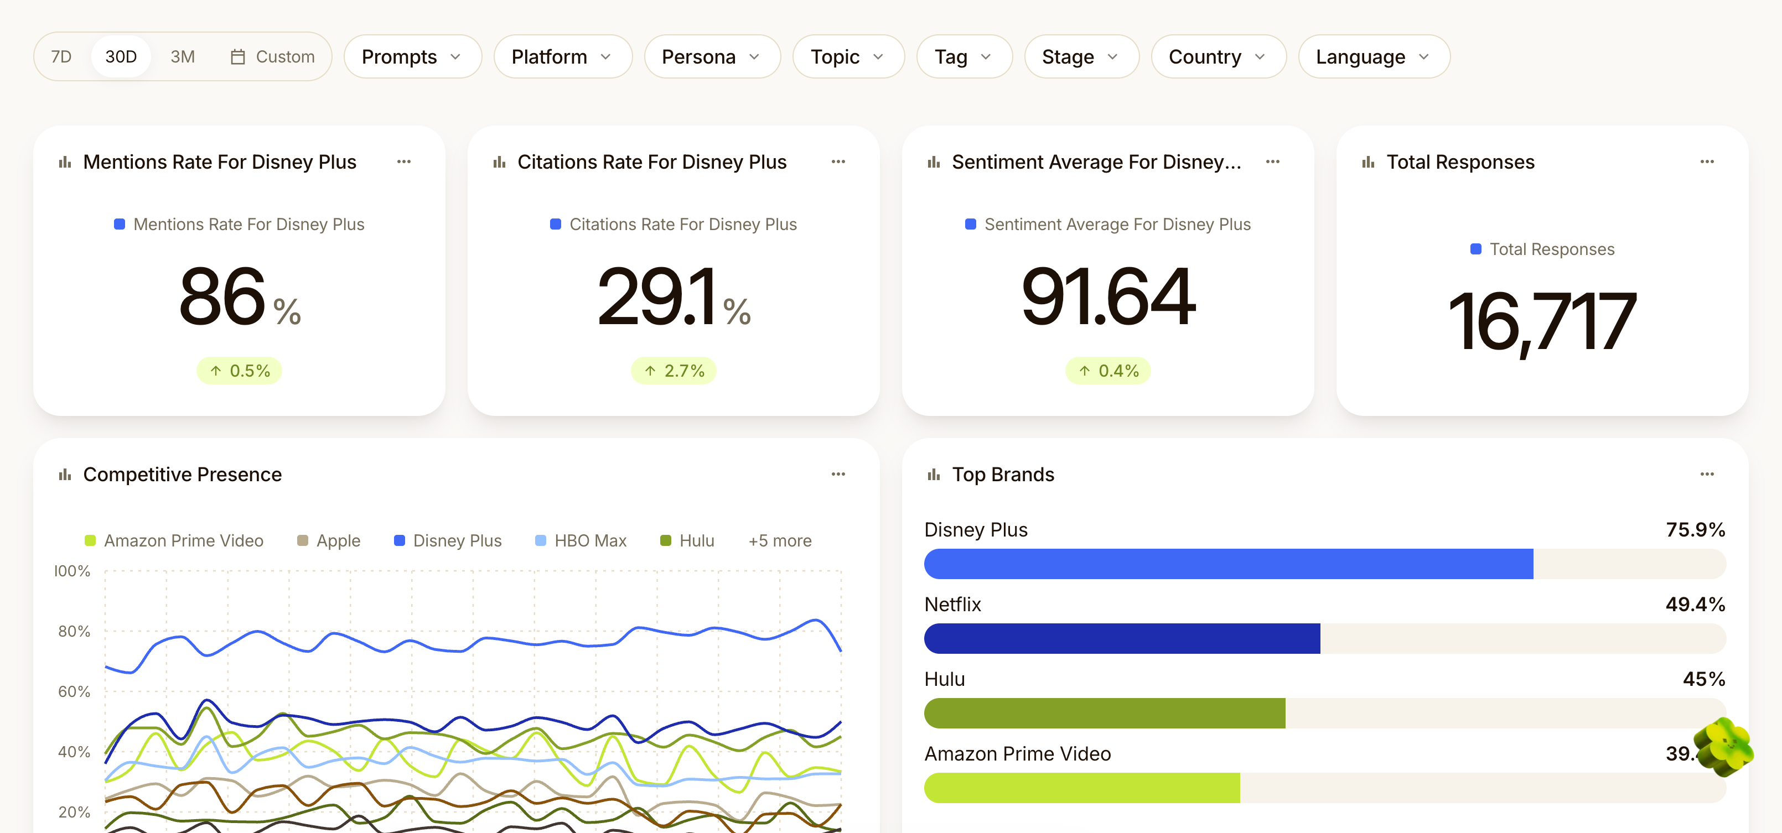Screen dimensions: 1782x833
Task: Select the 3M time range
Action: (183, 56)
